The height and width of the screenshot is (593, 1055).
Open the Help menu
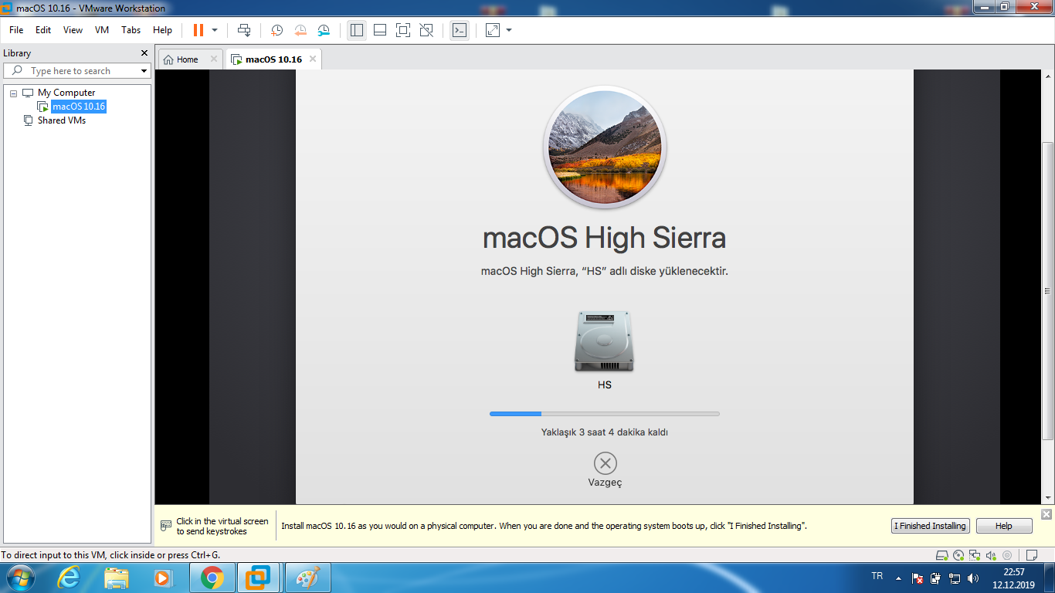pyautogui.click(x=162, y=30)
